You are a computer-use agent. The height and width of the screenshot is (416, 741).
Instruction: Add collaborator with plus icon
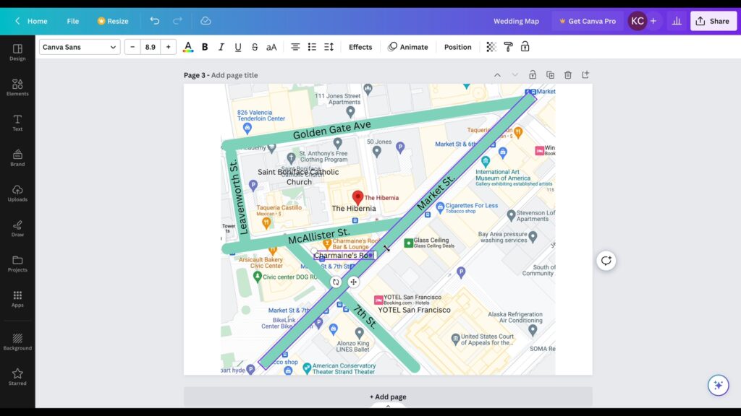coord(653,21)
